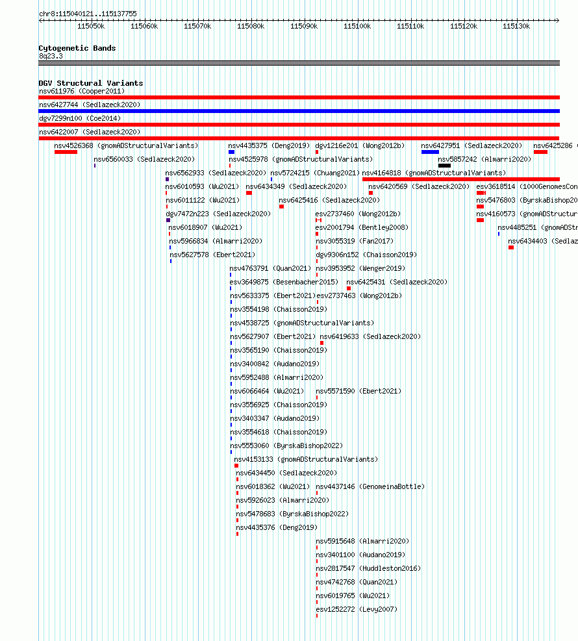Open dgv7472n223 (Sedlazeck2020) variant
The height and width of the screenshot is (641, 578).
click(x=218, y=214)
